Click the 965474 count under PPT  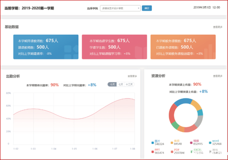pos(159,153)
